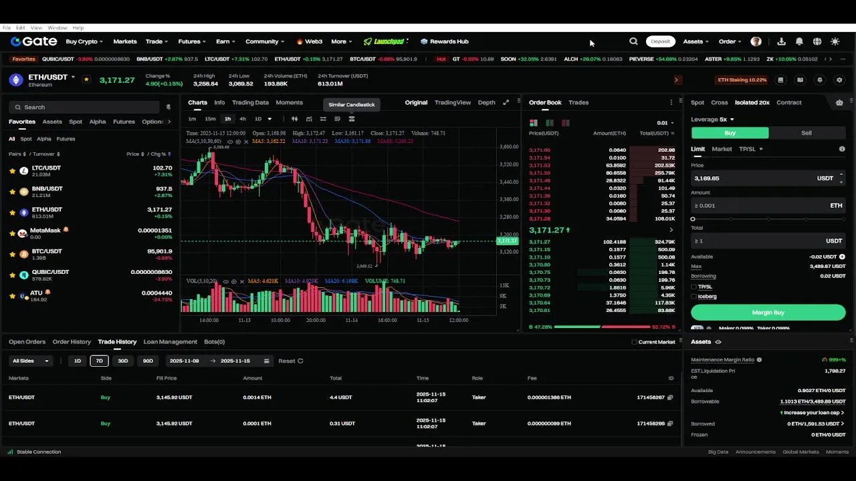
Task: Expand the chart to fullscreen
Action: coord(506,102)
